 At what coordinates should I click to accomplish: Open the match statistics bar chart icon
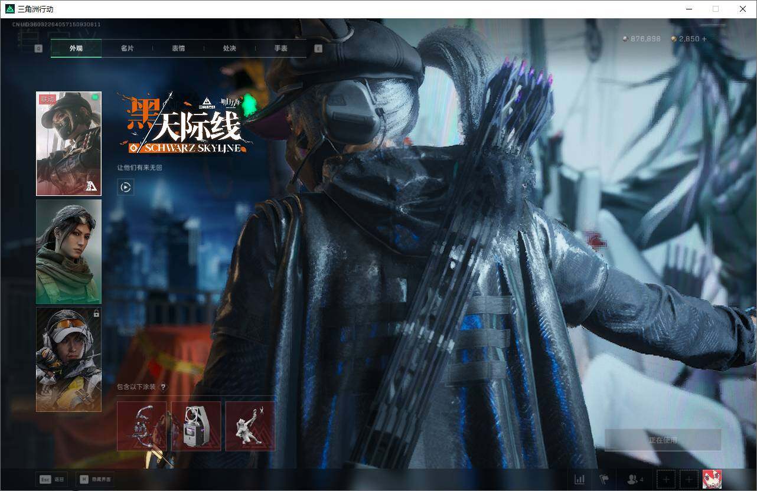click(579, 479)
